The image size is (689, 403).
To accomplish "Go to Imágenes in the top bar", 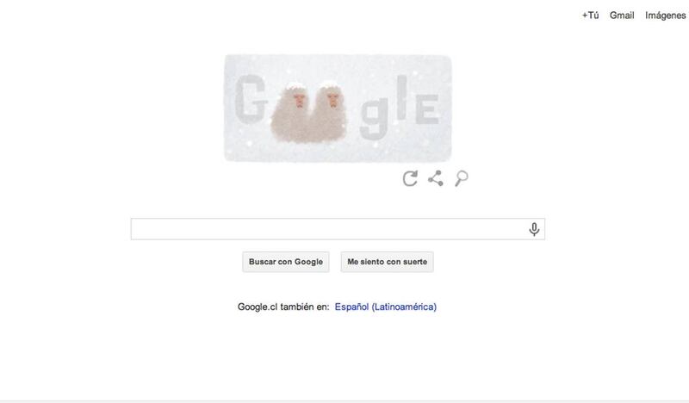I will click(x=665, y=15).
